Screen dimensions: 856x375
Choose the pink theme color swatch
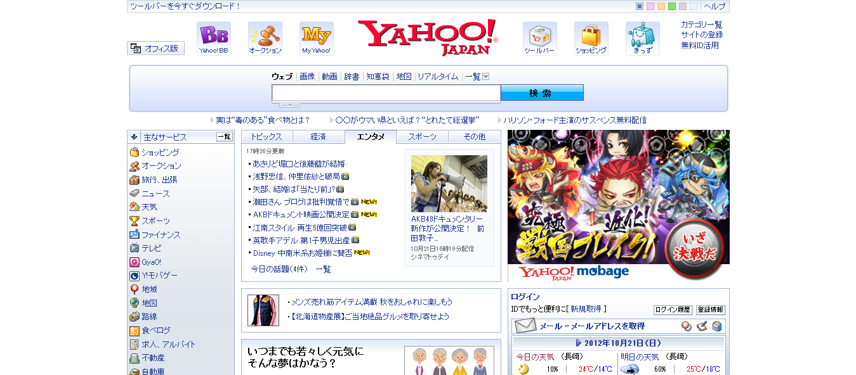[650, 6]
